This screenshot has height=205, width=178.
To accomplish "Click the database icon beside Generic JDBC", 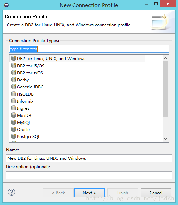I will [14, 87].
